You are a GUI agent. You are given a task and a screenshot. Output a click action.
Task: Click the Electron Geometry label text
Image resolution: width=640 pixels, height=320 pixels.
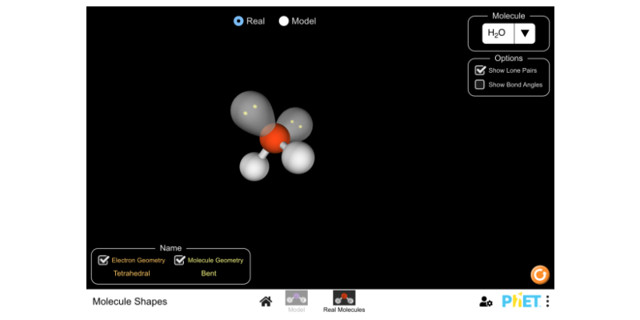pos(138,260)
